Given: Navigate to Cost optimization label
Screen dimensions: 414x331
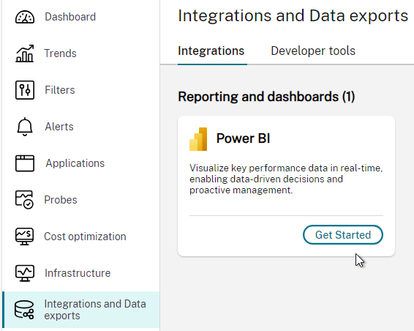Looking at the screenshot, I should (x=85, y=237).
